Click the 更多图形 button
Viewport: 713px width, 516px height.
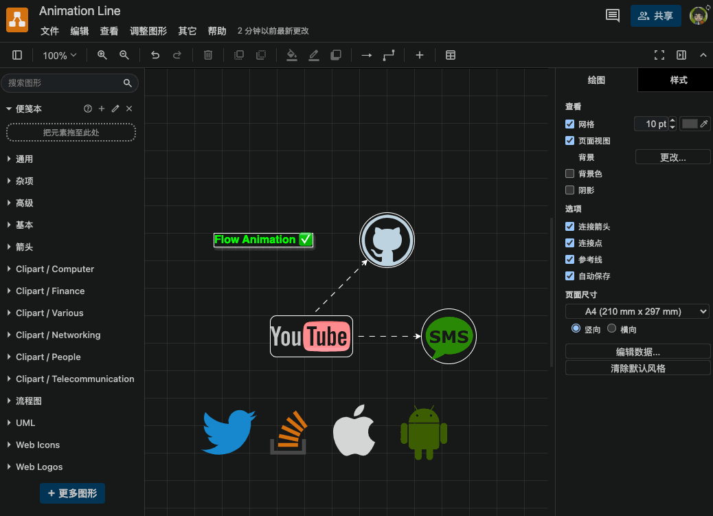72,493
